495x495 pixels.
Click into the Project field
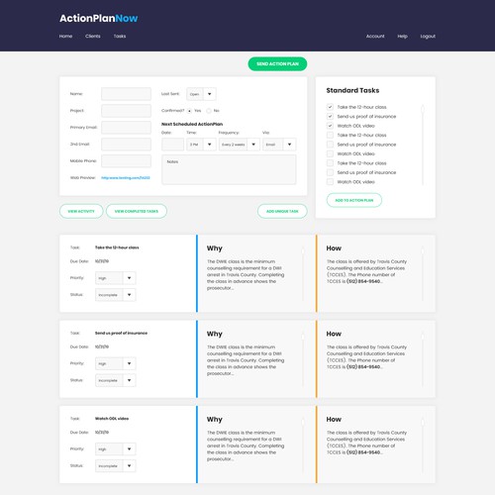[x=126, y=111]
